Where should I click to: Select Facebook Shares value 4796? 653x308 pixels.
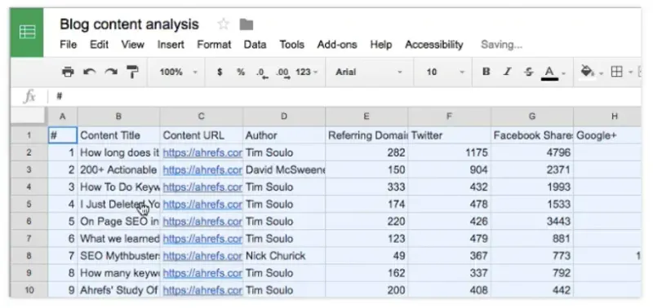click(x=532, y=152)
